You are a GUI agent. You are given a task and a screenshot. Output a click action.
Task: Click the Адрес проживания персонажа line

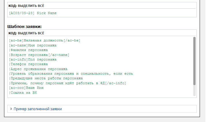point(38,69)
